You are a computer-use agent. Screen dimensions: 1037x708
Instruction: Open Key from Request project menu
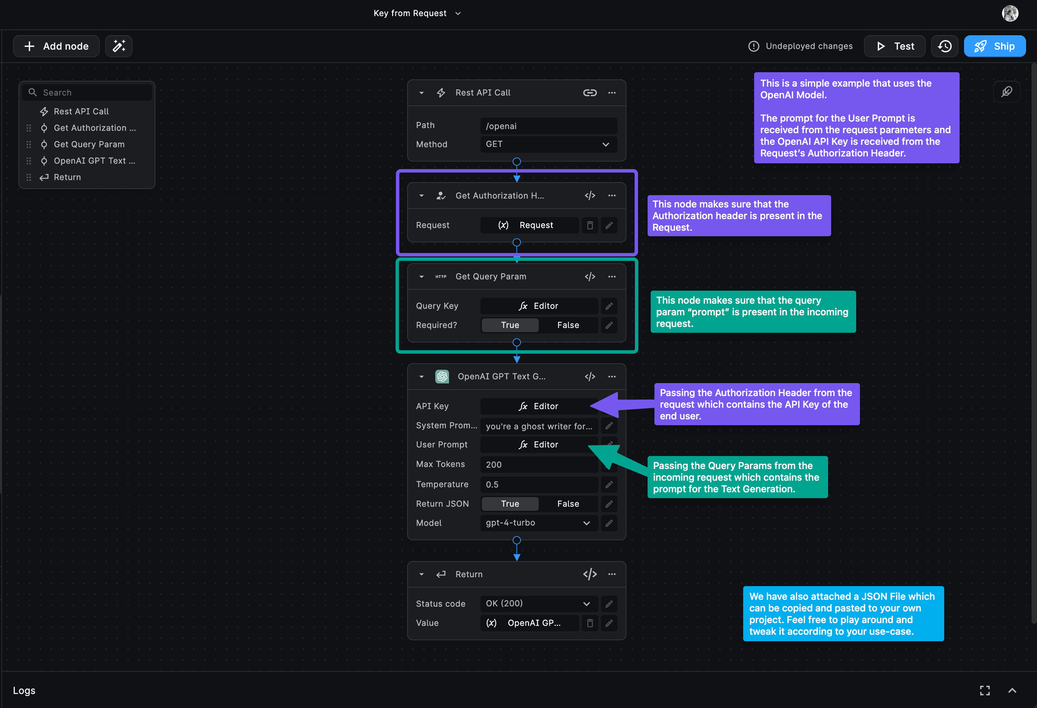click(x=417, y=13)
